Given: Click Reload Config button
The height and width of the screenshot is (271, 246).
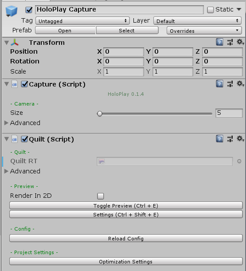Looking at the screenshot, I should coord(126,238).
